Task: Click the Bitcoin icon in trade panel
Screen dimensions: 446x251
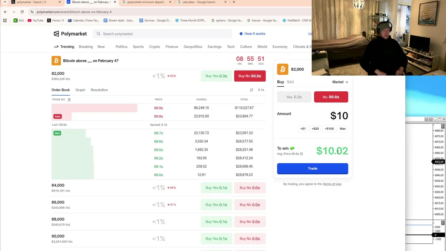Action: (283, 69)
